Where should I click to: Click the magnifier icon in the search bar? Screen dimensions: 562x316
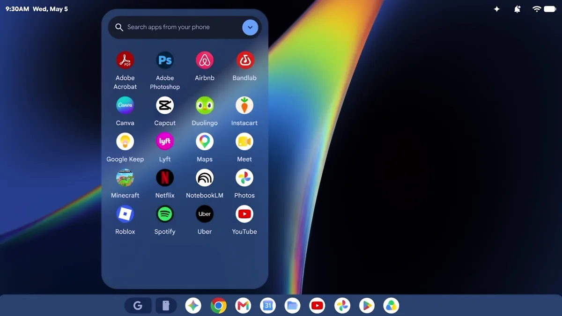point(119,27)
